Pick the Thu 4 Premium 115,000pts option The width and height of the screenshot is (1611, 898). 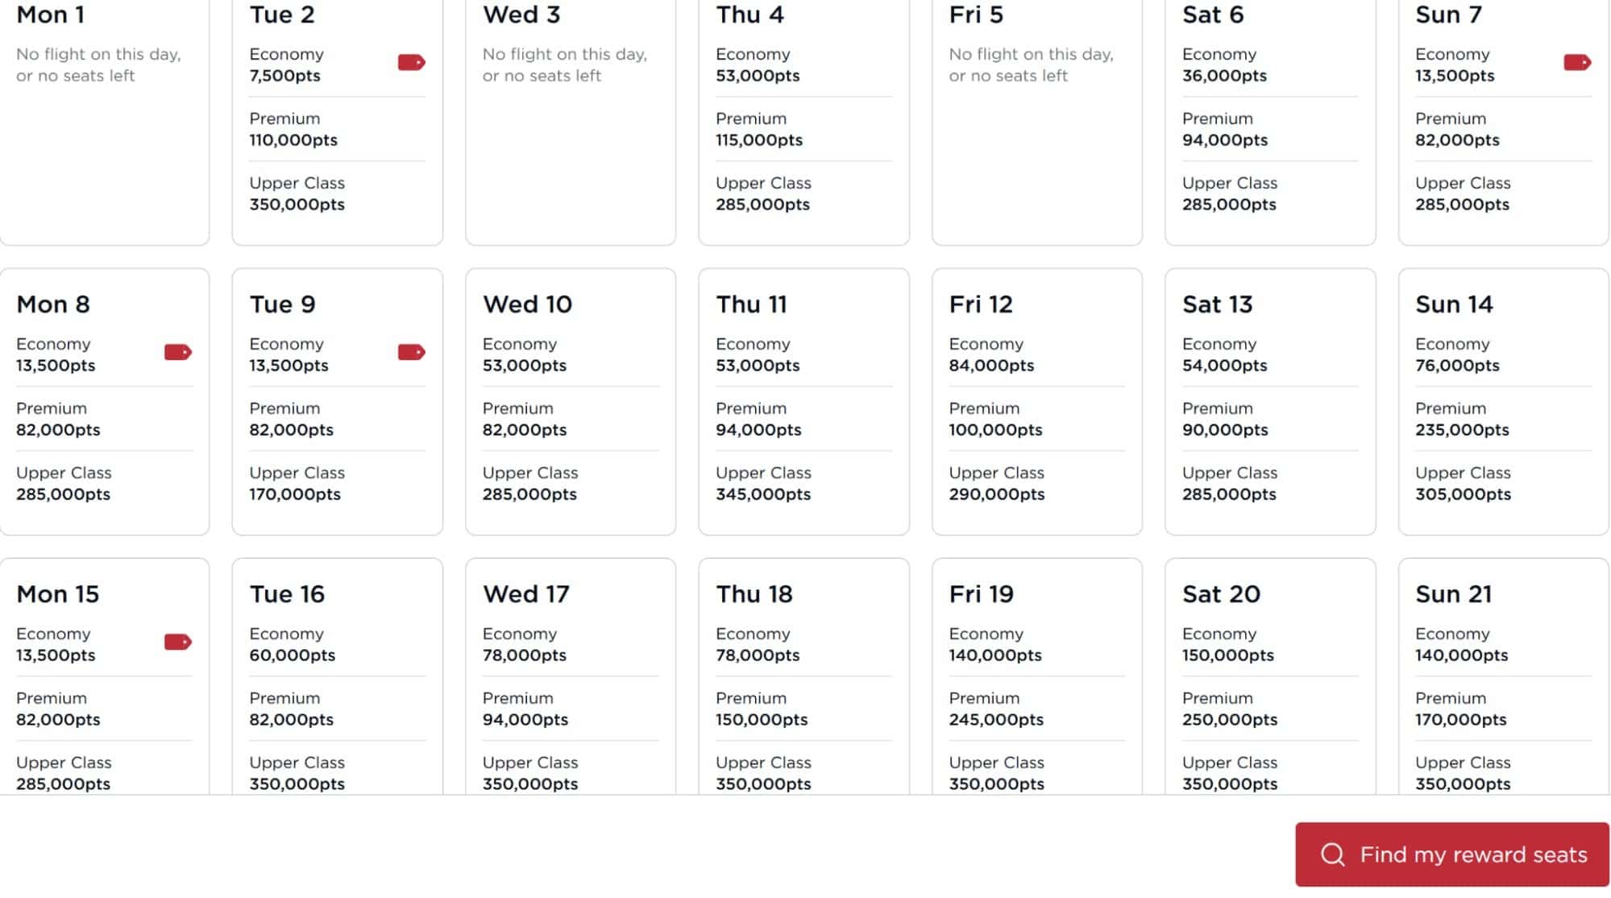758,129
